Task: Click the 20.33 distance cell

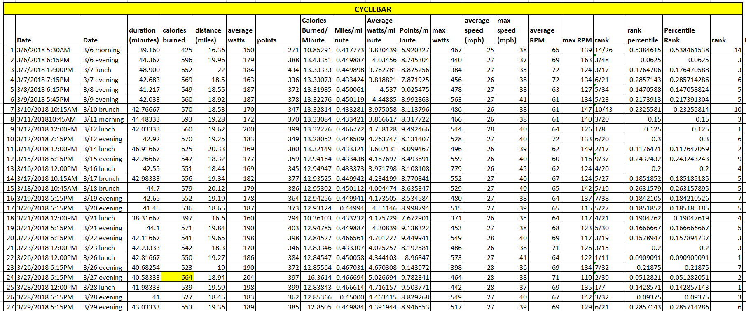Action: 210,149
